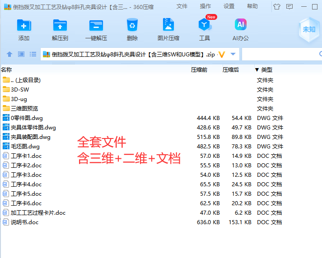Sort by the 名称 column header
Screen dimensions: 322x258
coord(6,70)
